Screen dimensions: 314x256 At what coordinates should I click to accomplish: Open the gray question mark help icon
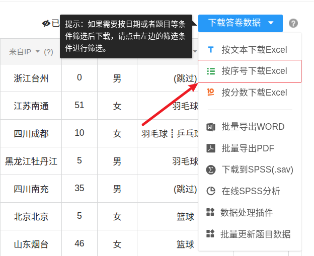[x=293, y=23]
